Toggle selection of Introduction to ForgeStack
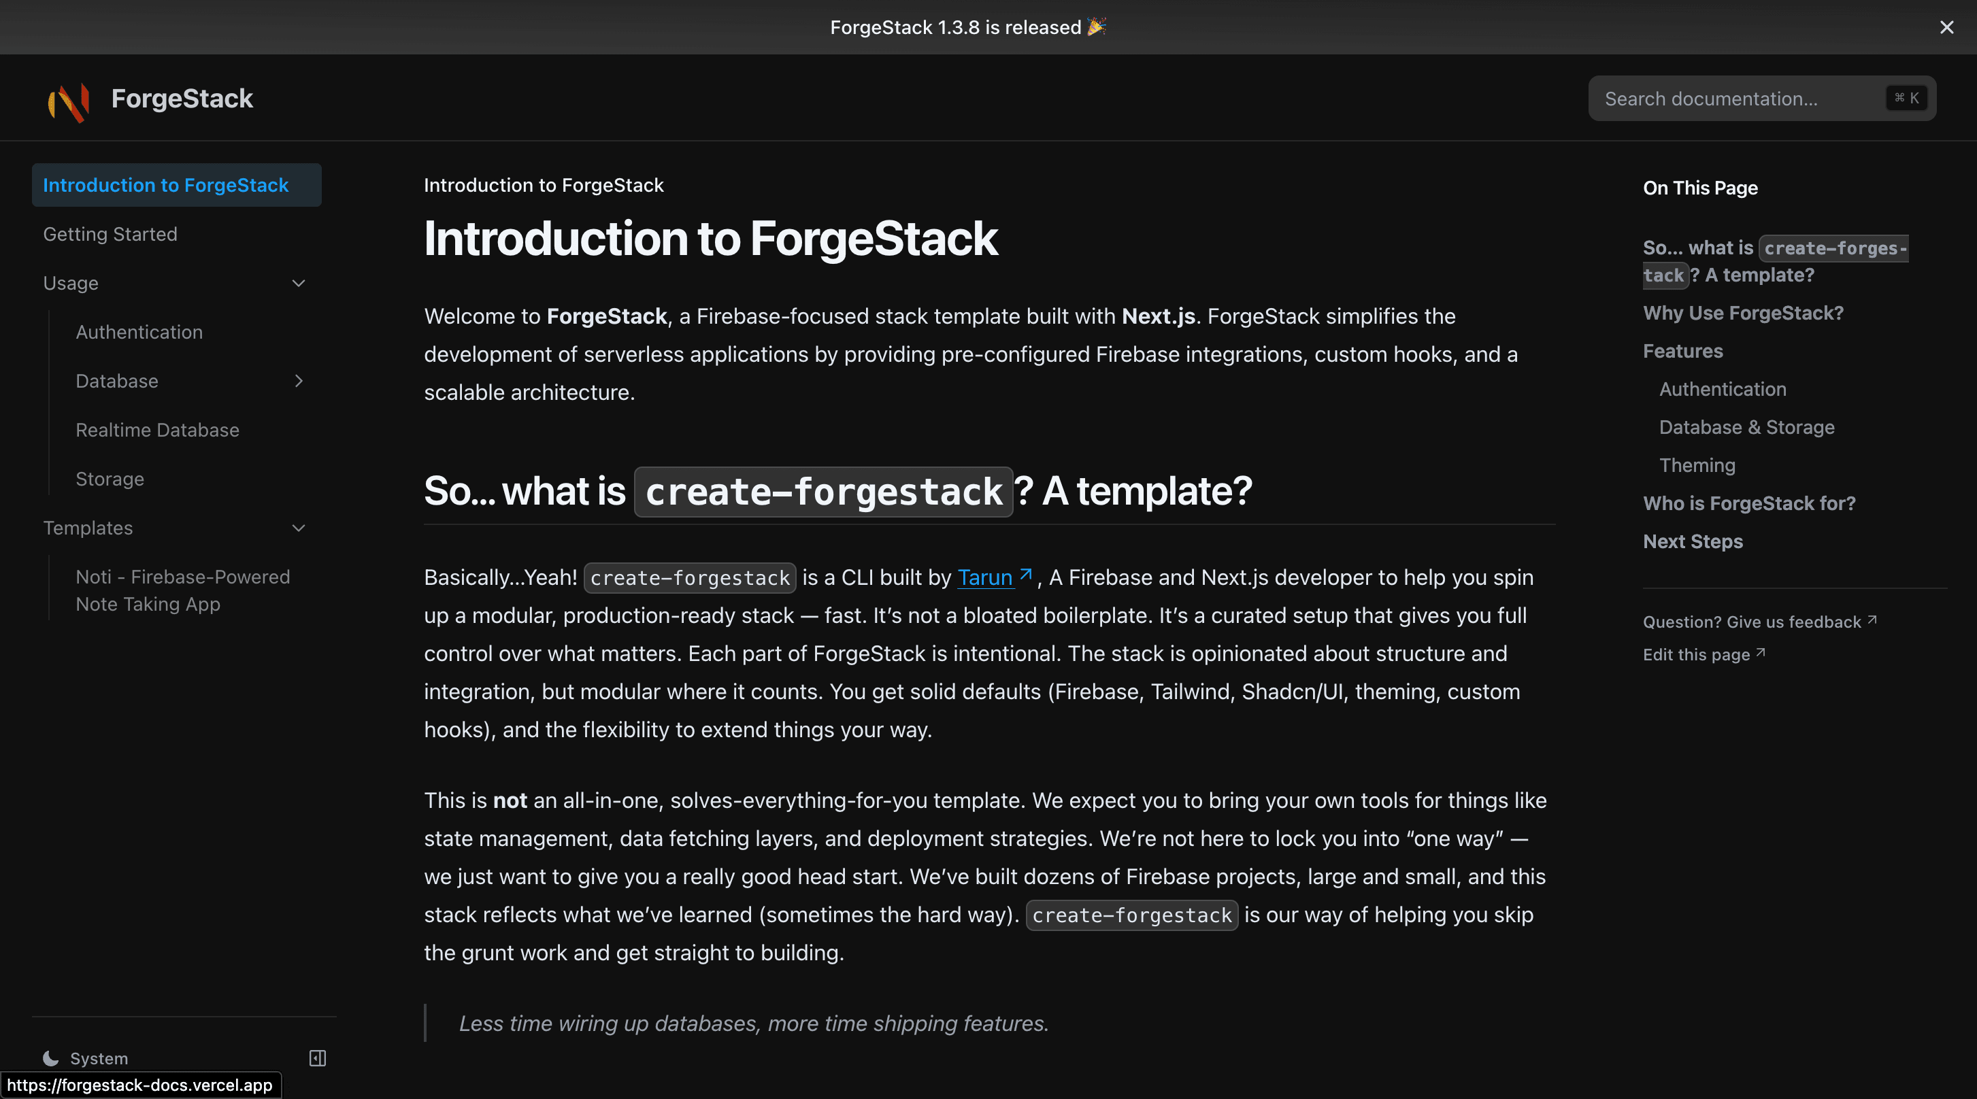Image resolution: width=1977 pixels, height=1099 pixels. [x=166, y=185]
